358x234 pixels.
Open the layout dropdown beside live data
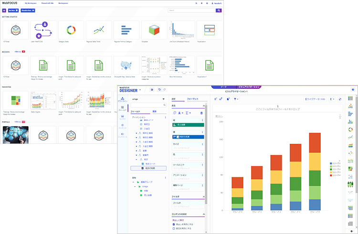[332, 99]
